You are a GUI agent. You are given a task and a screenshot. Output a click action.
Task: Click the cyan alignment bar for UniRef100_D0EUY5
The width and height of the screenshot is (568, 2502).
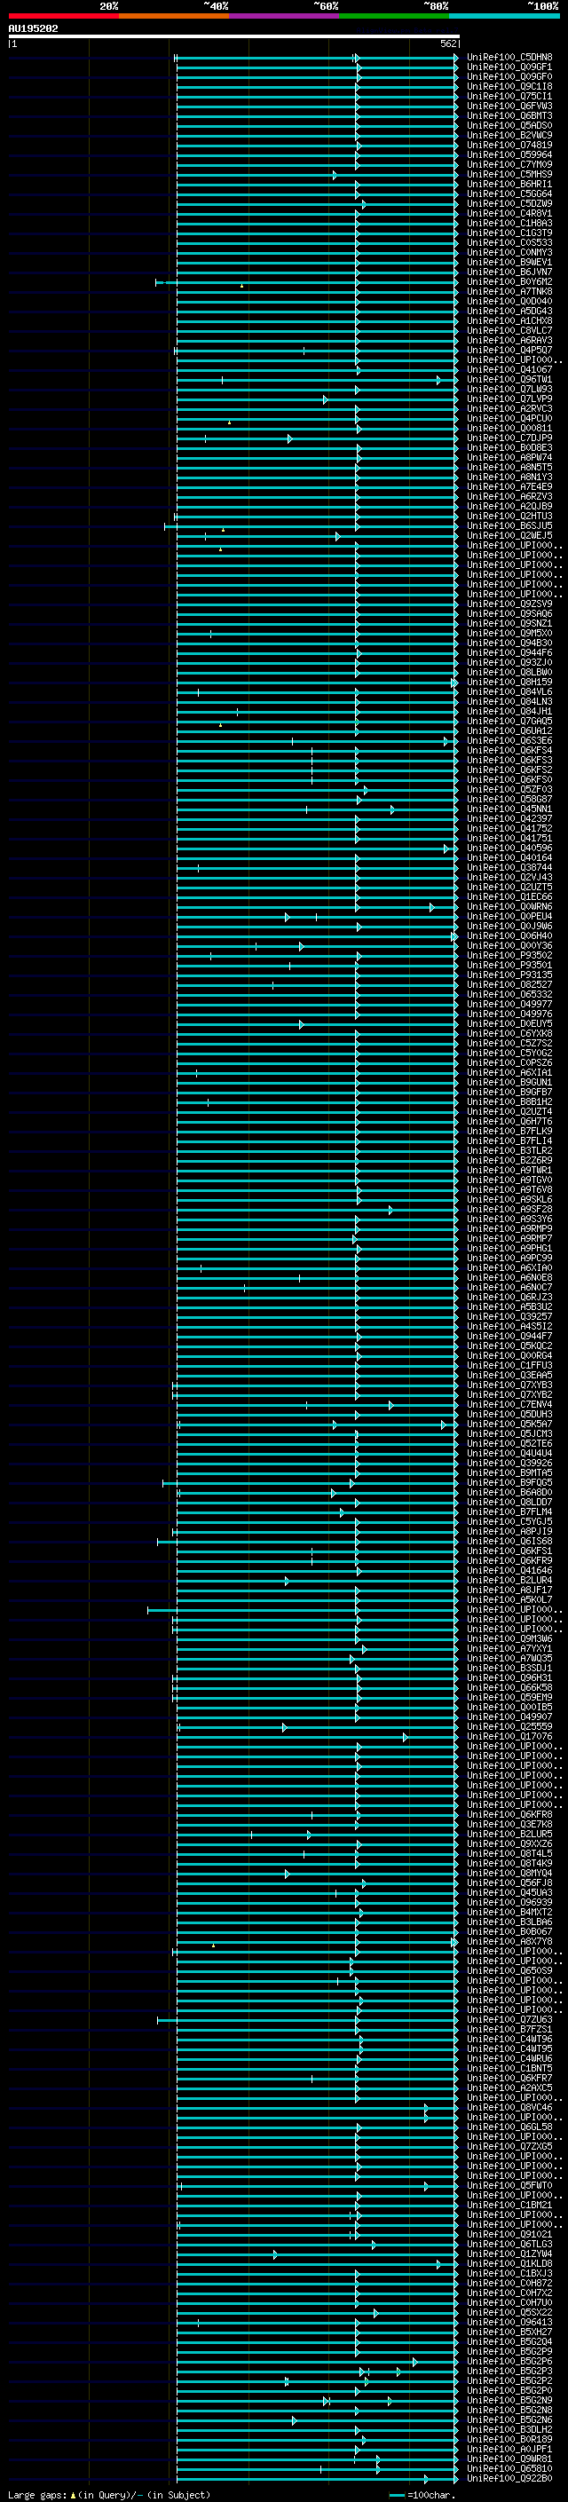[317, 1023]
